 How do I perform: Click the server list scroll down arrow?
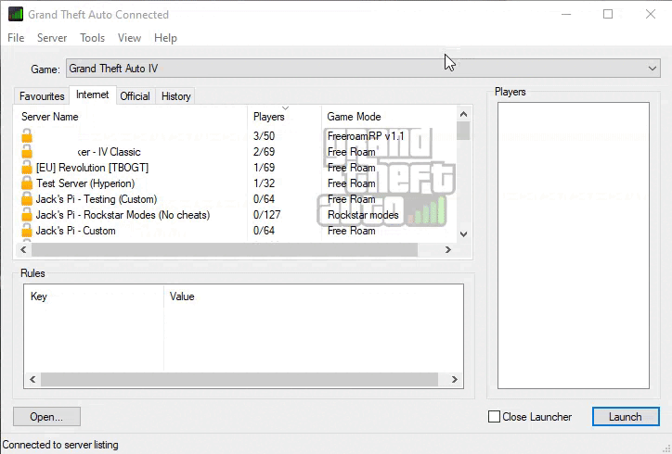point(463,234)
